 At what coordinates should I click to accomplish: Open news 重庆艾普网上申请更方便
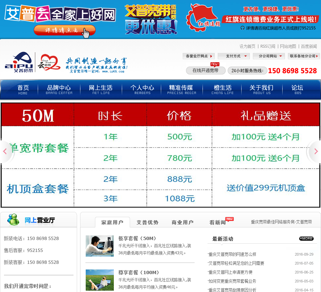click(x=230, y=272)
